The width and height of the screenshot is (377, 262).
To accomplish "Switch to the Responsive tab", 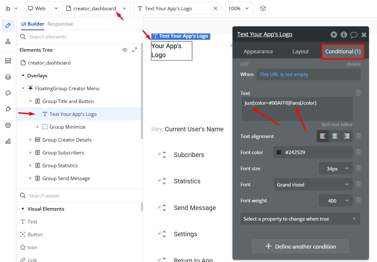I will coord(60,24).
